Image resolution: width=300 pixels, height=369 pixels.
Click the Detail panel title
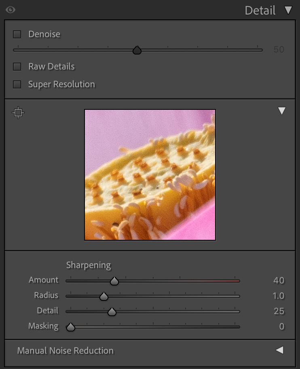260,10
